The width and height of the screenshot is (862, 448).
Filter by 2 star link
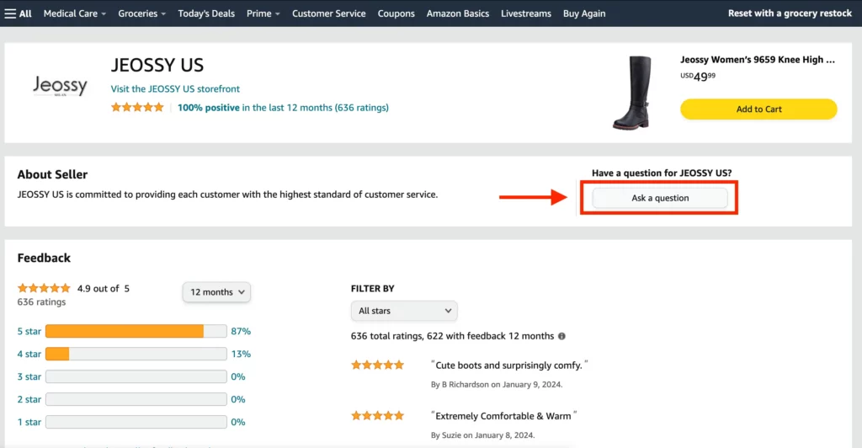coord(29,399)
